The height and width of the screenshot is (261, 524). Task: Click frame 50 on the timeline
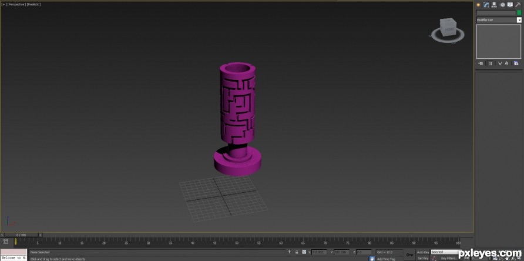237,242
